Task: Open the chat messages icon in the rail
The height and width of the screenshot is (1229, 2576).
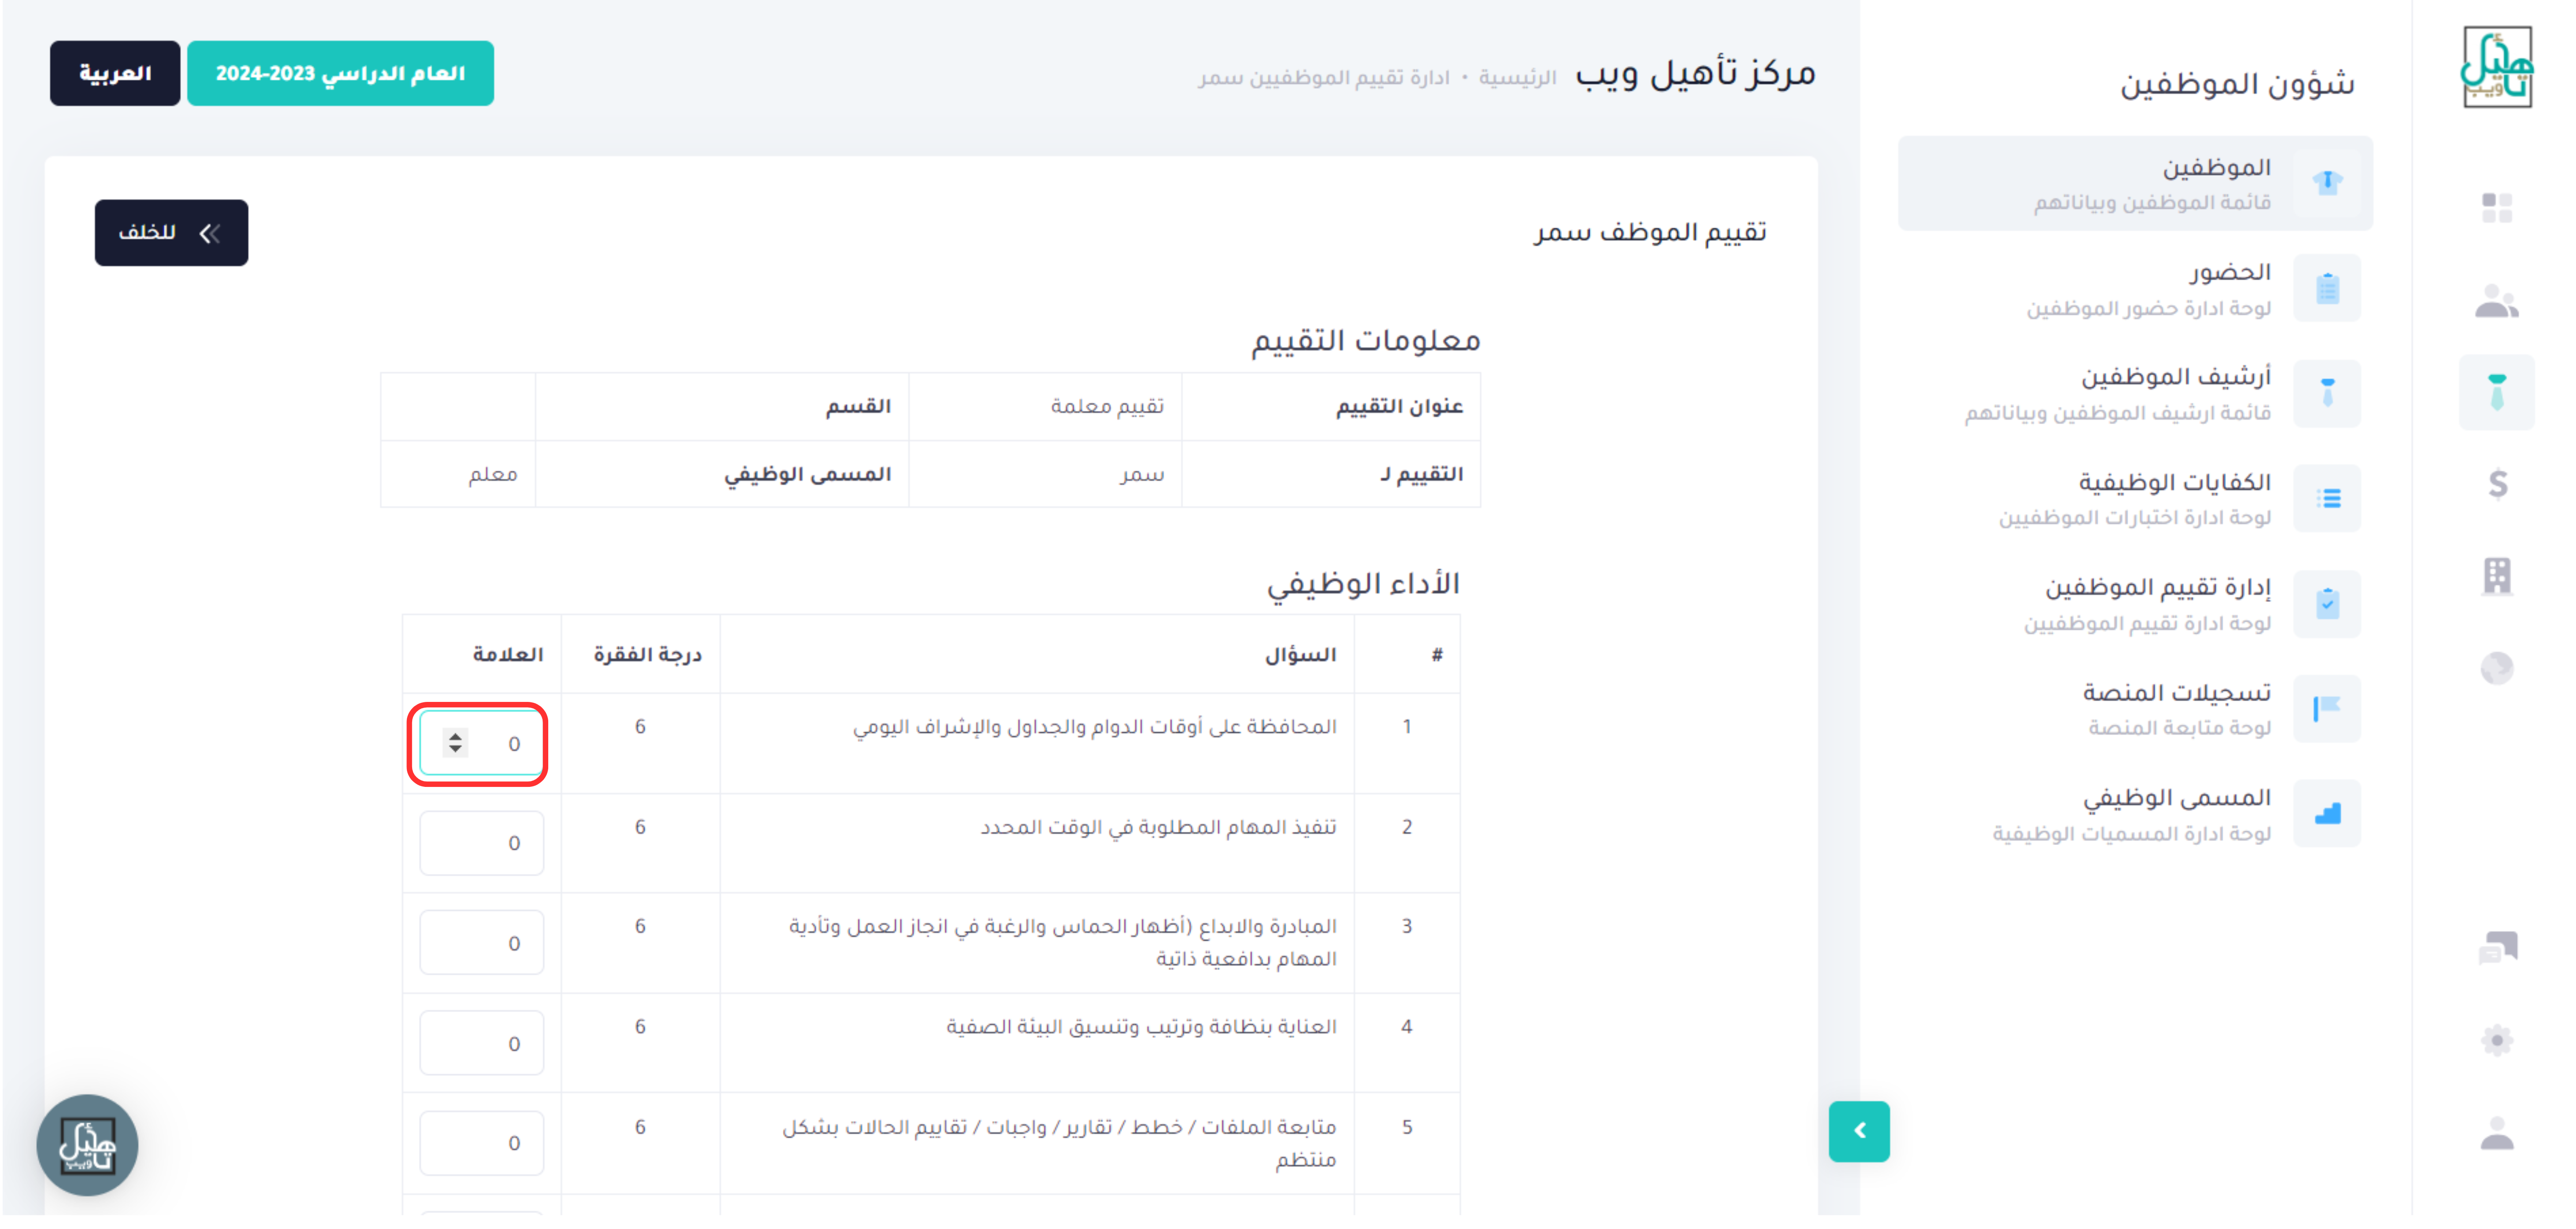Action: point(2497,947)
